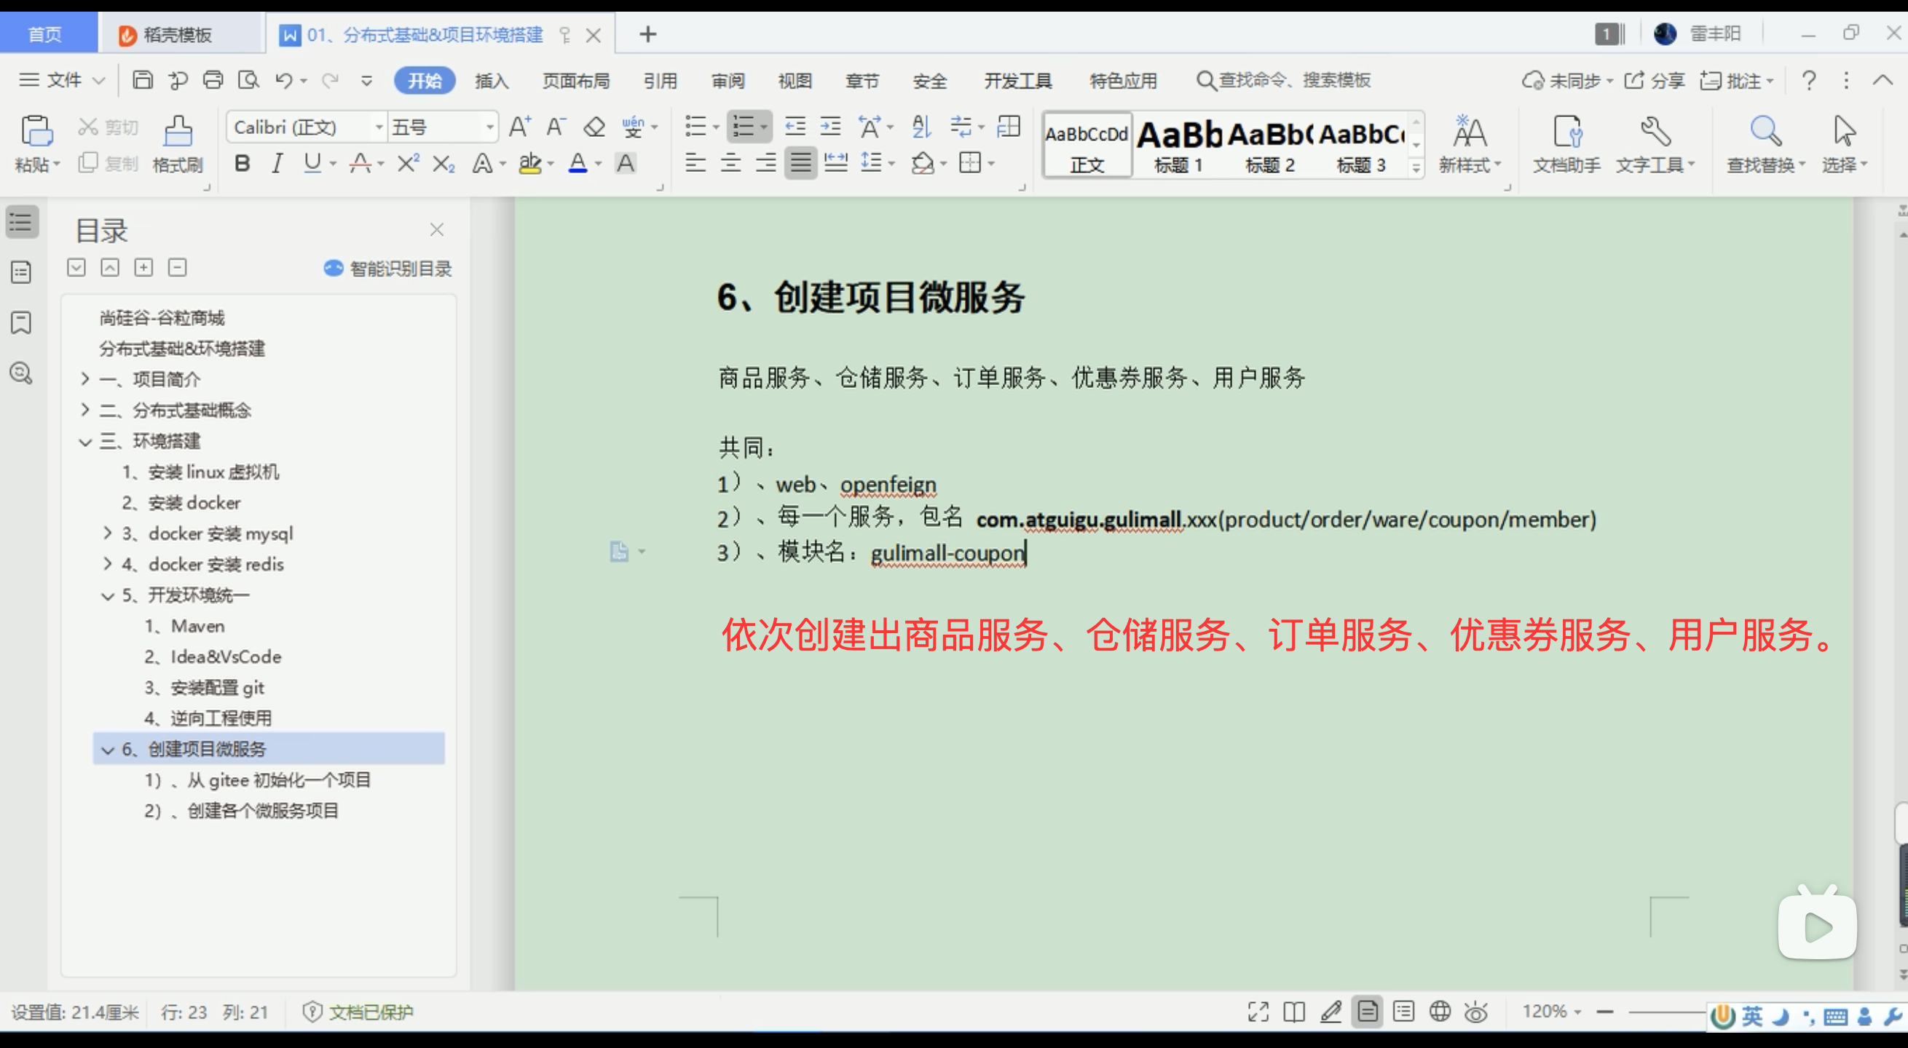Toggle Italic formatting
This screenshot has width=1908, height=1048.
tap(277, 164)
